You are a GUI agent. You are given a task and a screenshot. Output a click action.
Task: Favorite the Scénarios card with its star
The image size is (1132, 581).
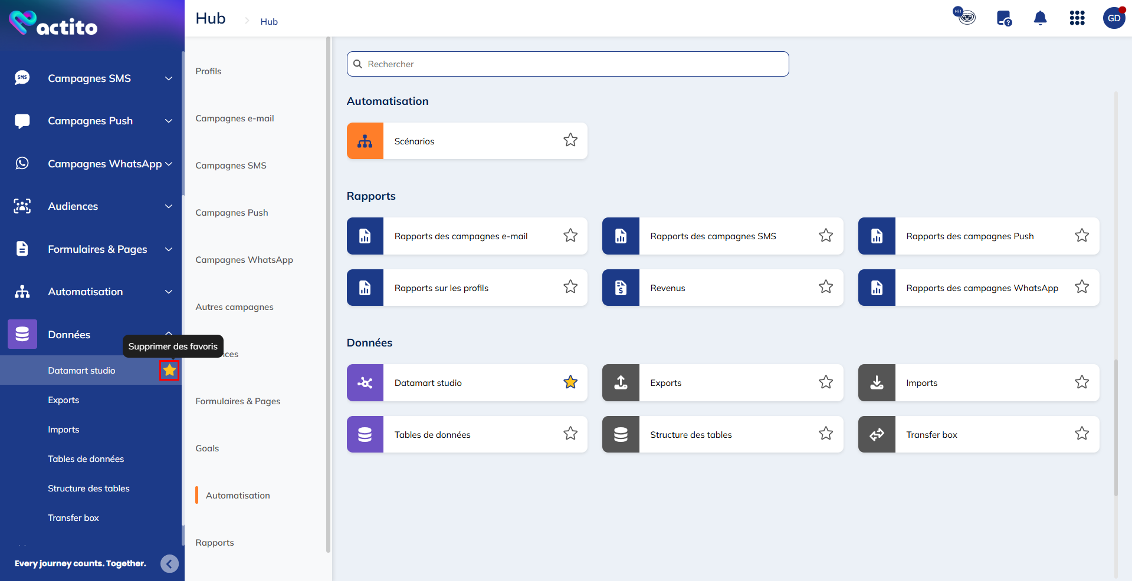coord(570,140)
